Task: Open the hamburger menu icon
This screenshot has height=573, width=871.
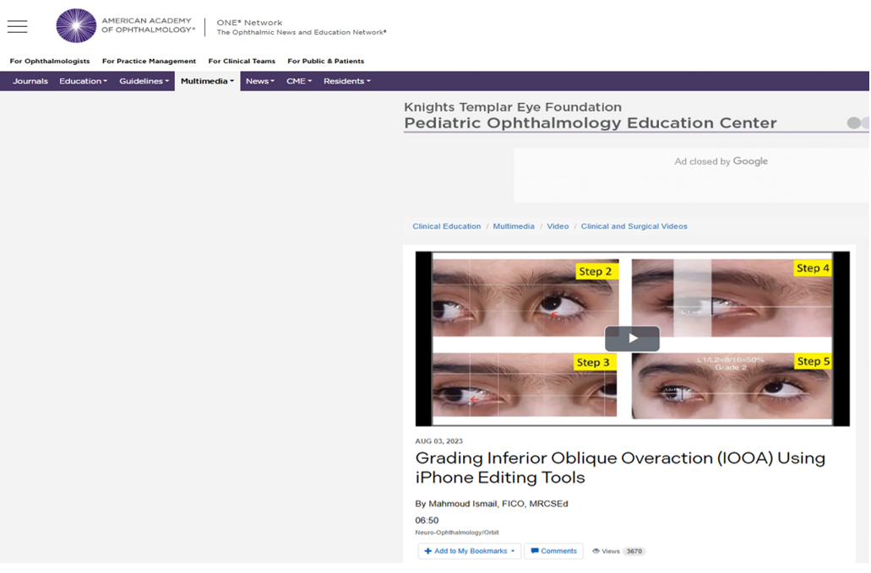Action: (17, 26)
